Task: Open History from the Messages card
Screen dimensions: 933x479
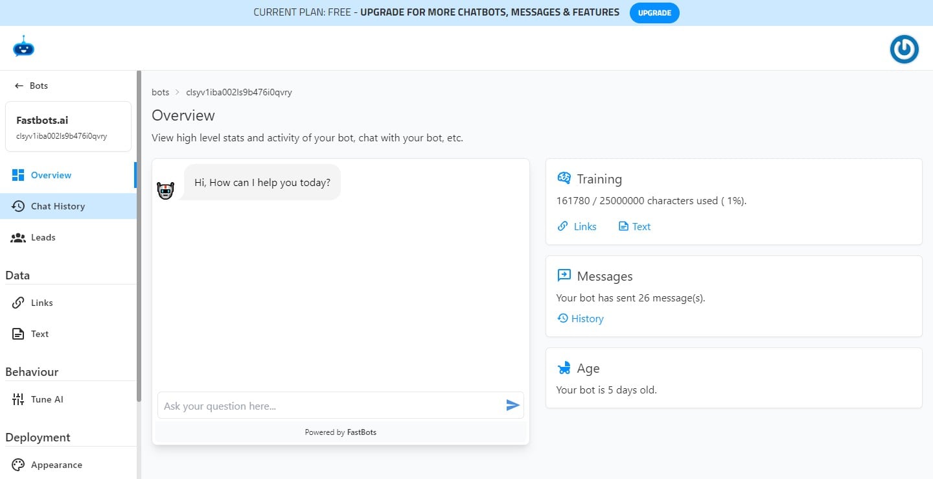Action: pos(581,318)
